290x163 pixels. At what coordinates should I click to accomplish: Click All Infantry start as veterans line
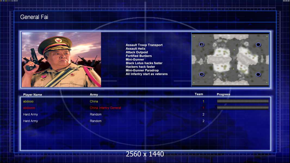(147, 74)
